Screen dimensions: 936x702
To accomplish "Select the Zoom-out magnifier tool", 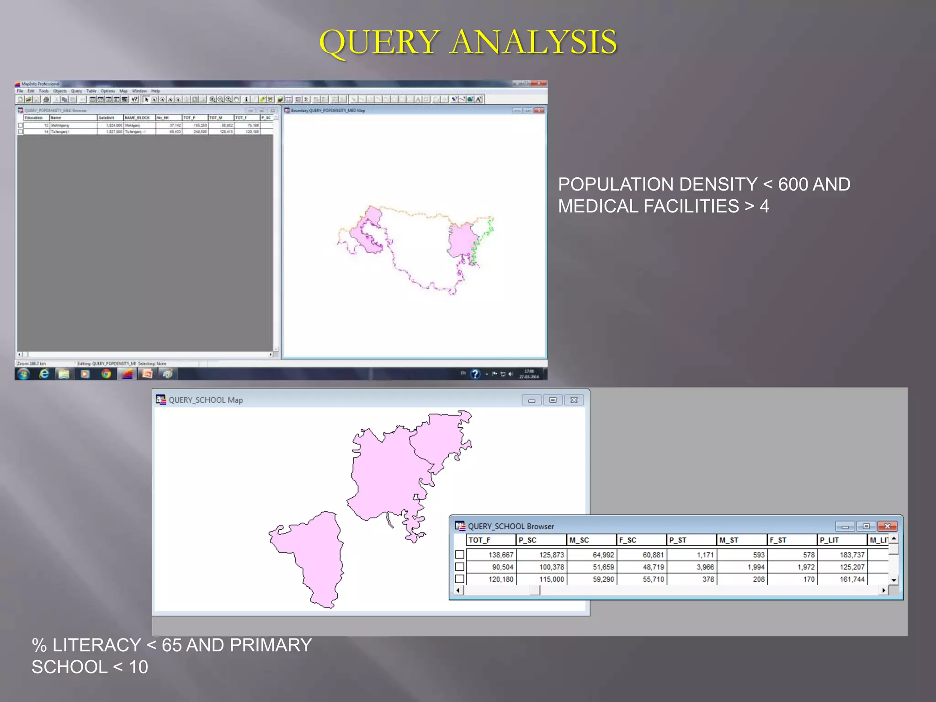I will (220, 99).
